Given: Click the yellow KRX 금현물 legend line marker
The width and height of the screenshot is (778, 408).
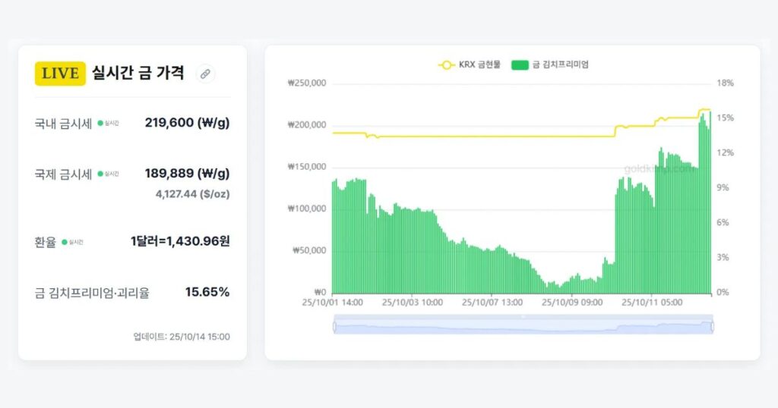Looking at the screenshot, I should coord(446,64).
